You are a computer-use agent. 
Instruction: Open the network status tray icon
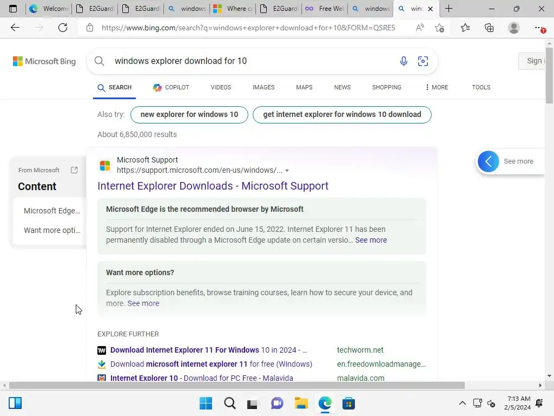point(477,403)
